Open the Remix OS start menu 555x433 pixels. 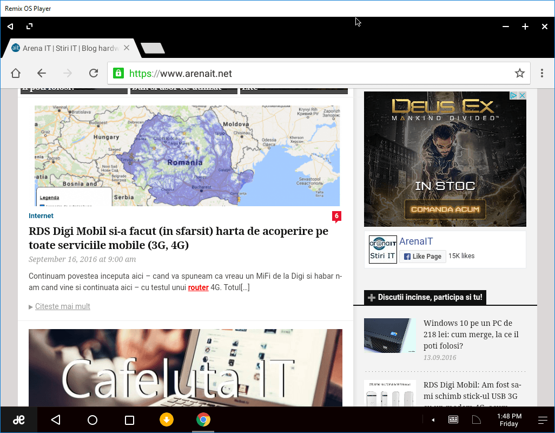point(19,420)
